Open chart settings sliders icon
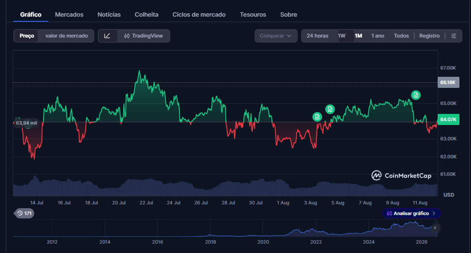The image size is (471, 253). point(453,36)
